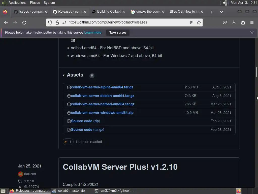Open the Places menu

tap(35, 3)
